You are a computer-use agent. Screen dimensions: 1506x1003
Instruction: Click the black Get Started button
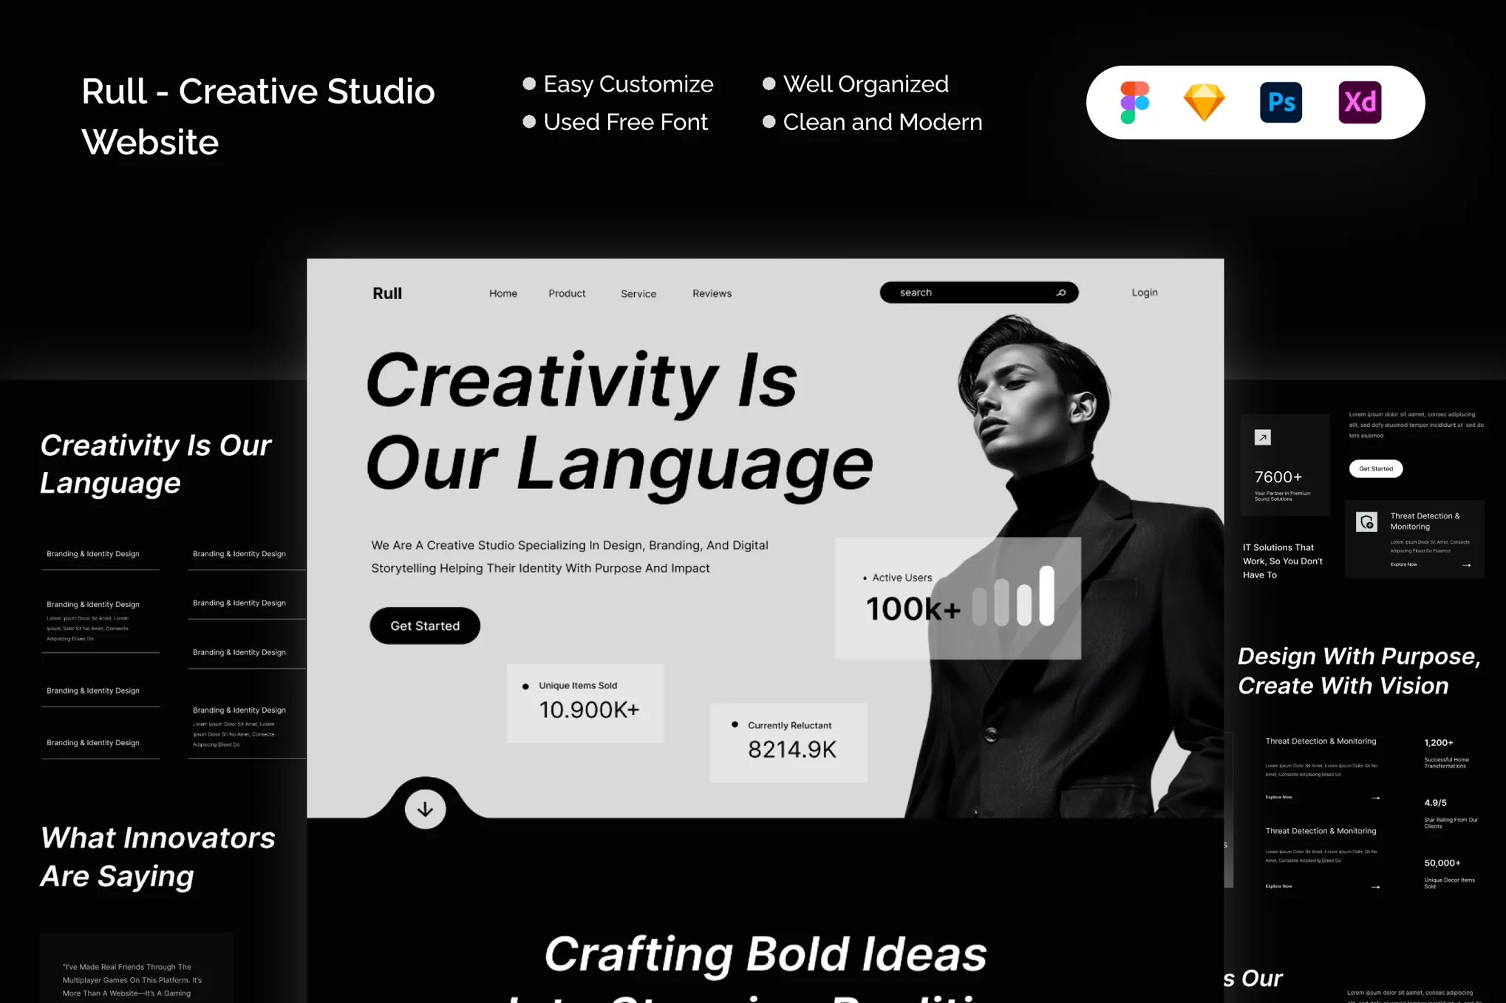[x=425, y=626]
